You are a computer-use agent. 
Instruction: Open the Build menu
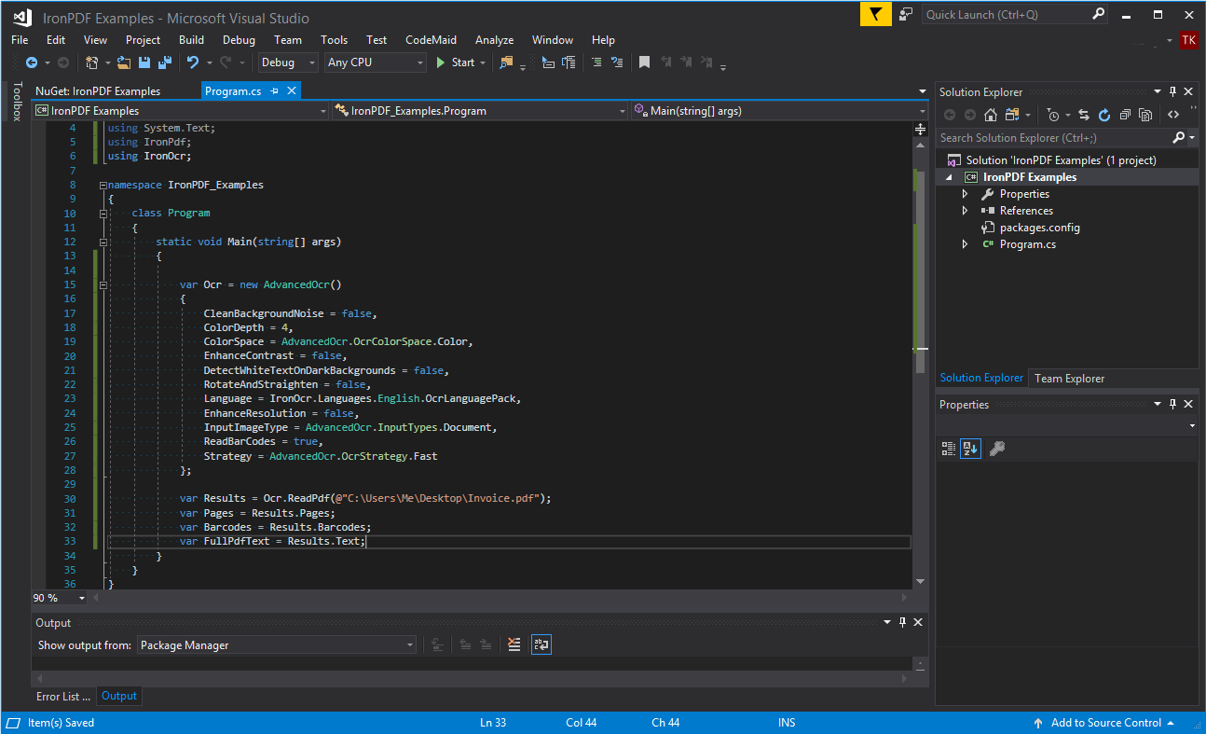click(x=191, y=39)
